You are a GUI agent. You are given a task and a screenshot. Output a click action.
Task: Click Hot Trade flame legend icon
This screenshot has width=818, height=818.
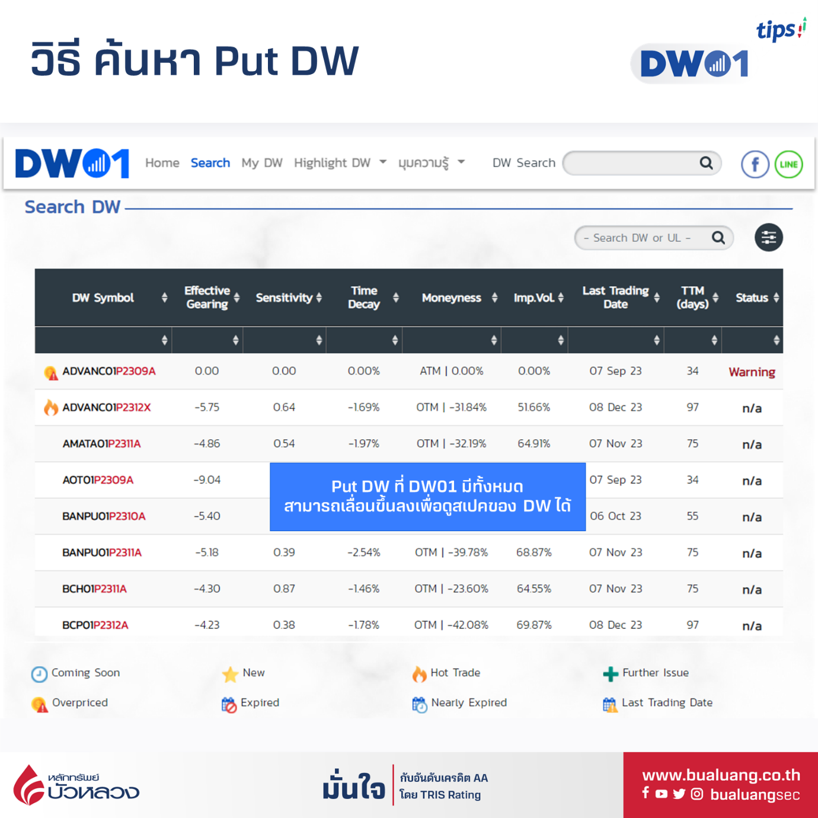(x=419, y=674)
